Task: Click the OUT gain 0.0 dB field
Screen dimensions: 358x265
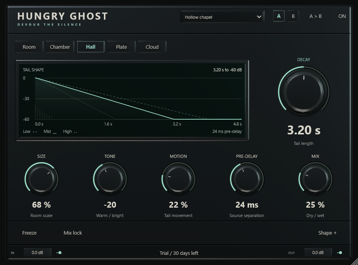Action: point(318,253)
